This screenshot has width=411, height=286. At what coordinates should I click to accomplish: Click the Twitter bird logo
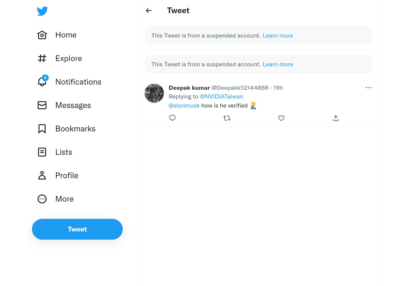coord(42,11)
